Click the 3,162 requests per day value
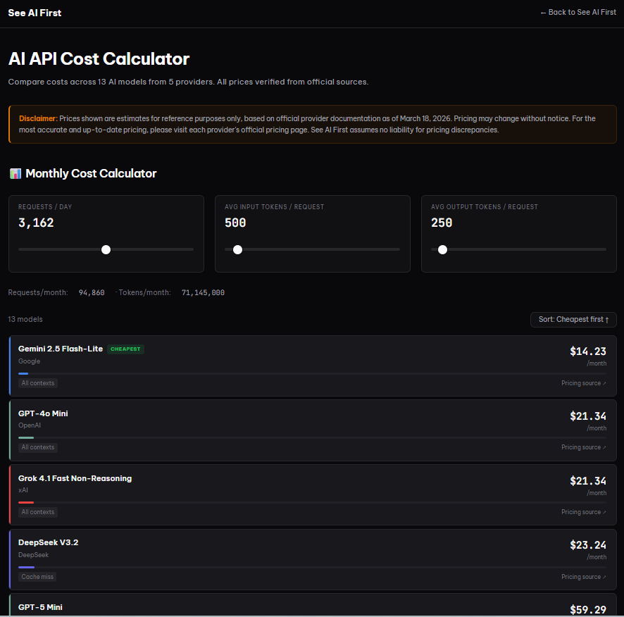The width and height of the screenshot is (624, 617). (36, 223)
